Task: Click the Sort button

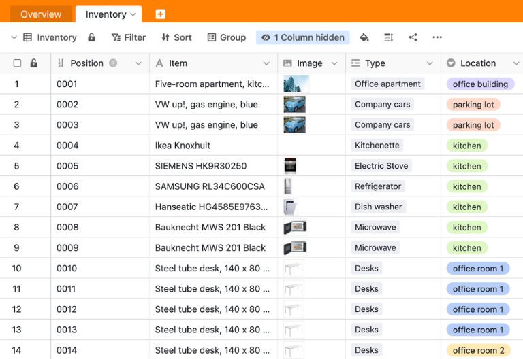Action: coord(176,37)
